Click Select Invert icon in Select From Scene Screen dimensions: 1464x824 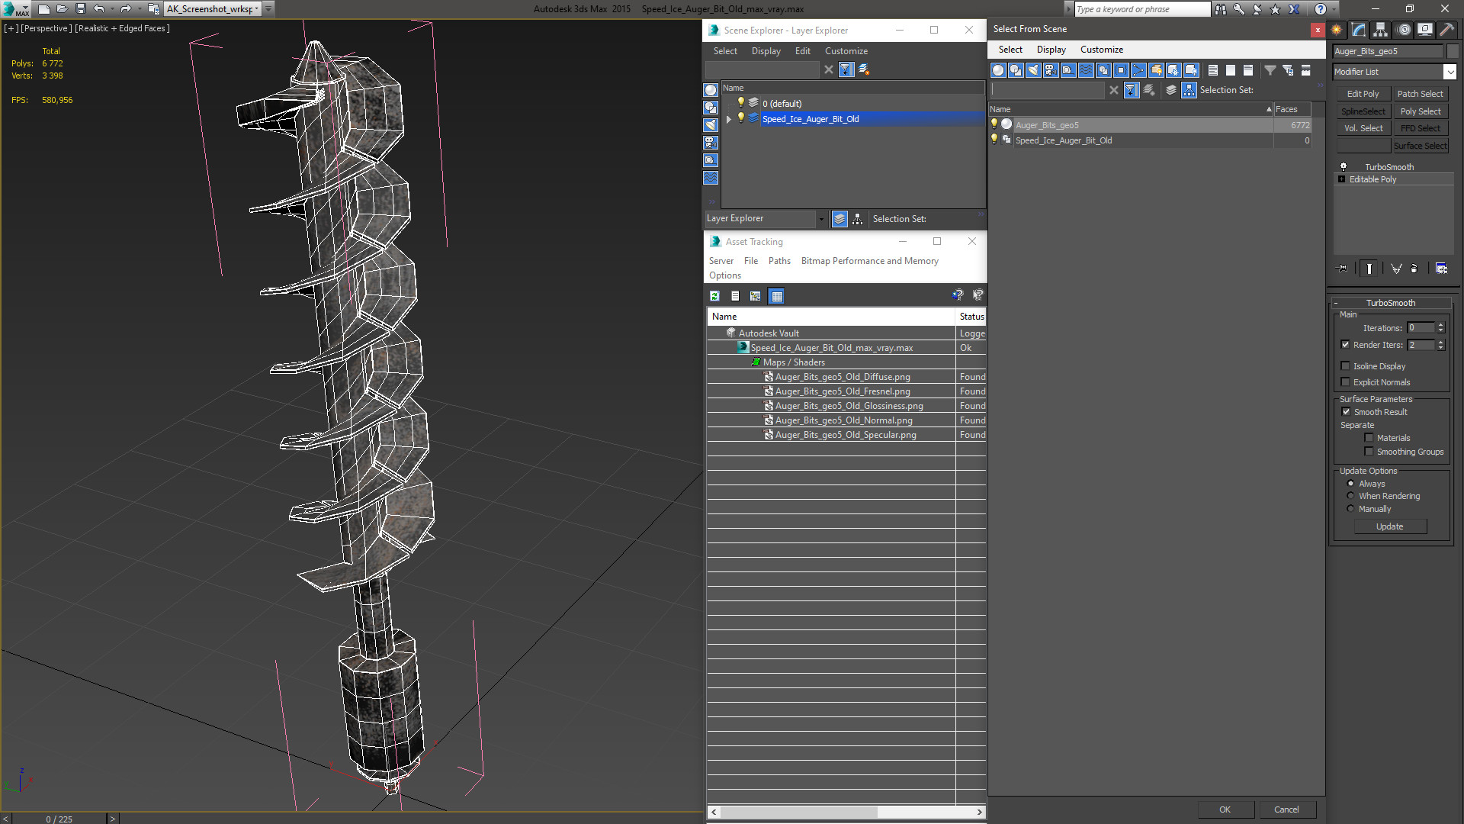(1248, 70)
